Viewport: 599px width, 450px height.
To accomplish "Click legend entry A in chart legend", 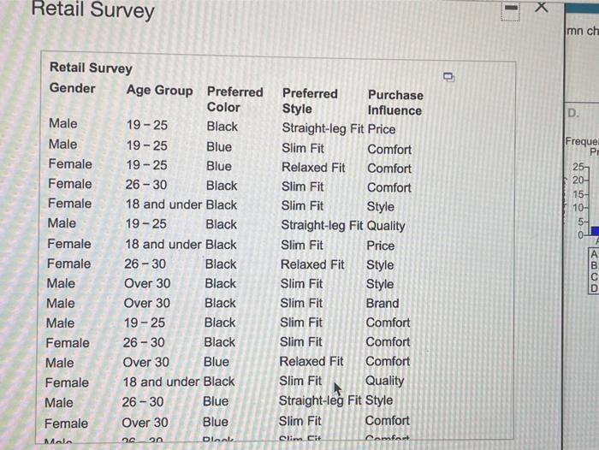I will point(594,254).
